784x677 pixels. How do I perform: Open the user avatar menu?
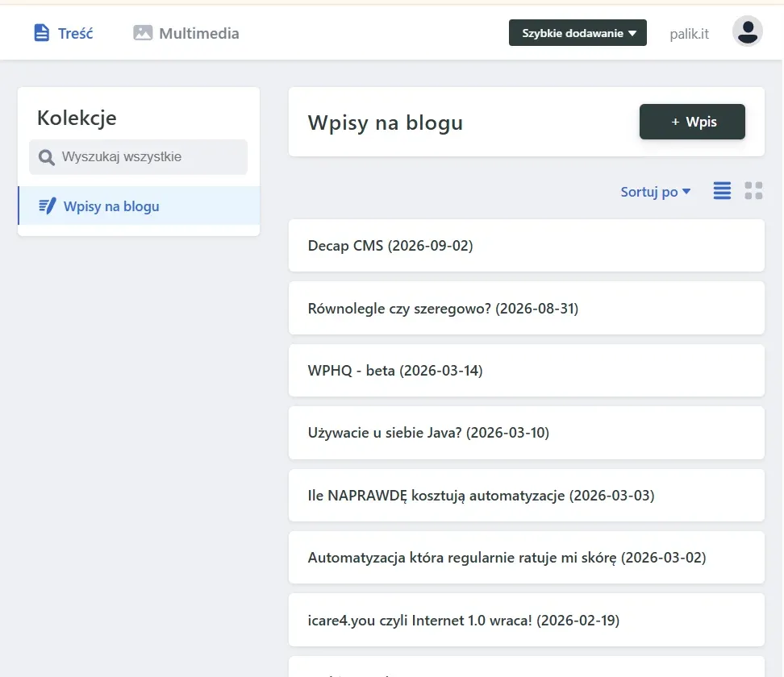(747, 31)
